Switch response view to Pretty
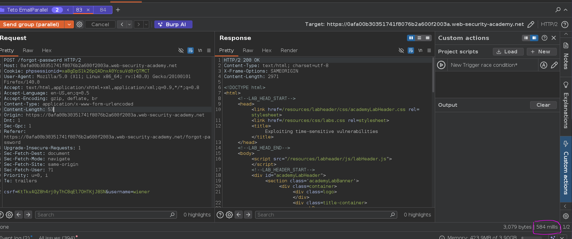 (x=226, y=50)
